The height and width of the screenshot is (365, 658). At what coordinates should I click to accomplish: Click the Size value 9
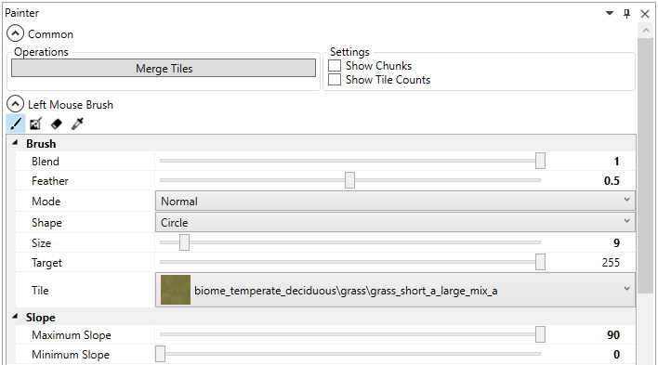pyautogui.click(x=616, y=243)
